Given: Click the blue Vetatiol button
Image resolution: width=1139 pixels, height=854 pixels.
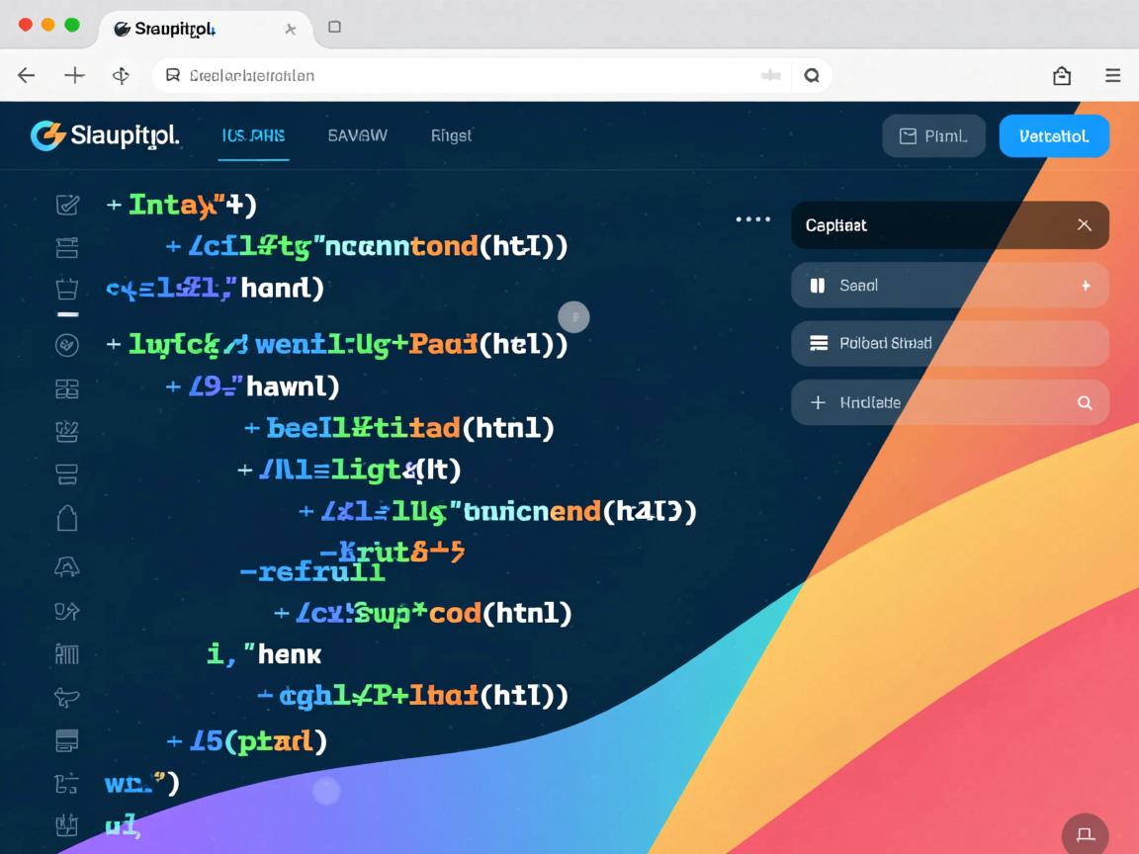Looking at the screenshot, I should (x=1054, y=135).
